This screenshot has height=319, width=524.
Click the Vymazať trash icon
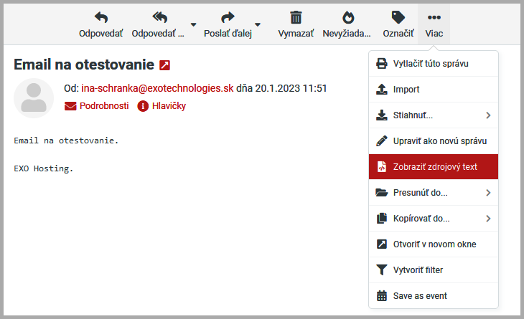296,18
